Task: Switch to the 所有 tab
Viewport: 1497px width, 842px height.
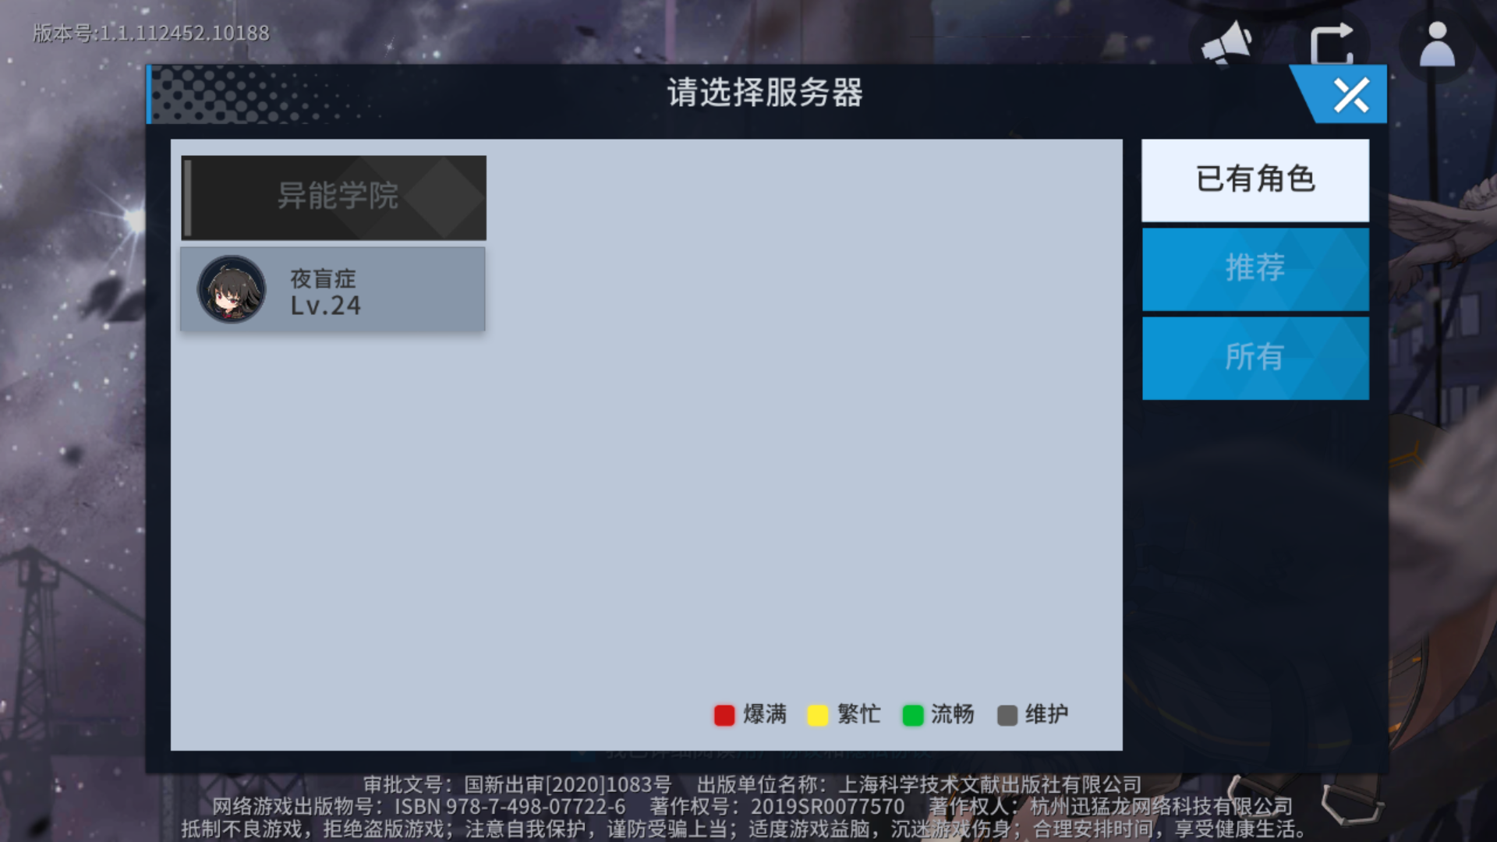Action: point(1255,358)
